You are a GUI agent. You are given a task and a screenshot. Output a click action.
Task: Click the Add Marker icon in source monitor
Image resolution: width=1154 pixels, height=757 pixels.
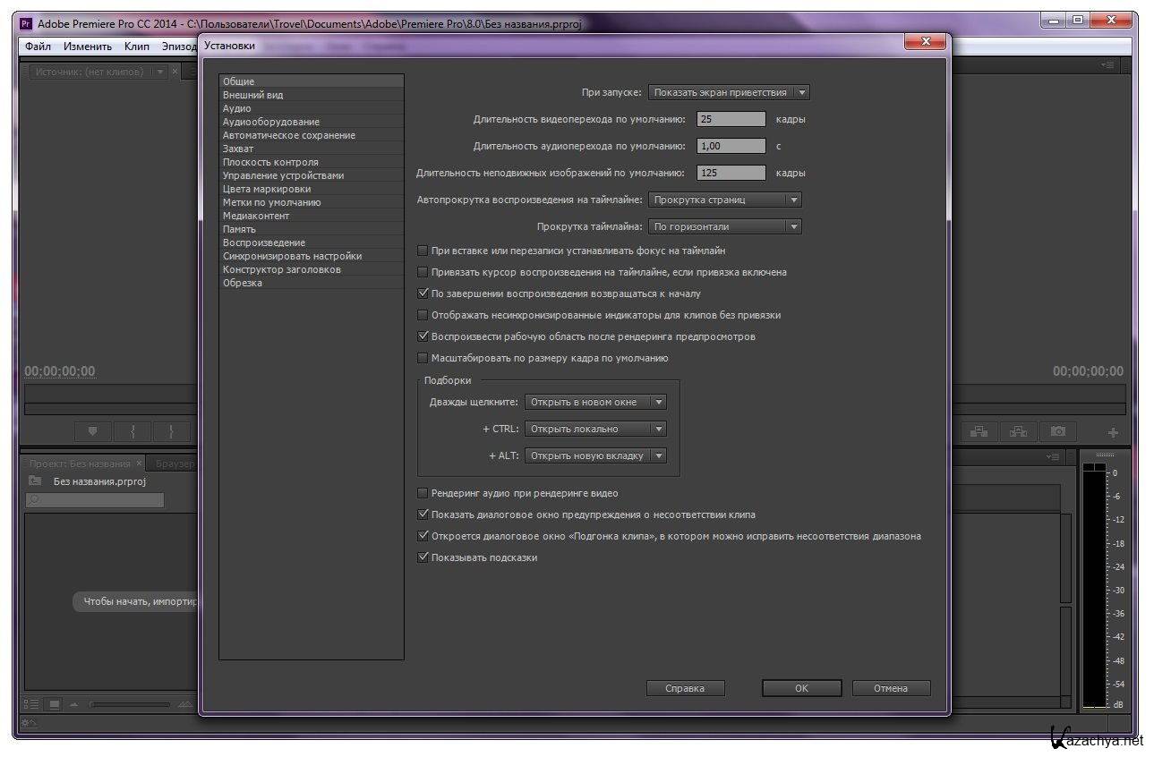92,431
